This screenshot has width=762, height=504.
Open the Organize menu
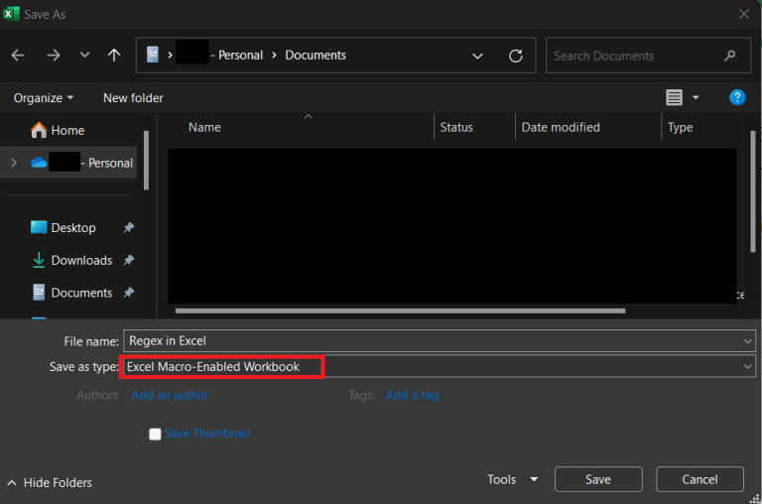tap(44, 98)
